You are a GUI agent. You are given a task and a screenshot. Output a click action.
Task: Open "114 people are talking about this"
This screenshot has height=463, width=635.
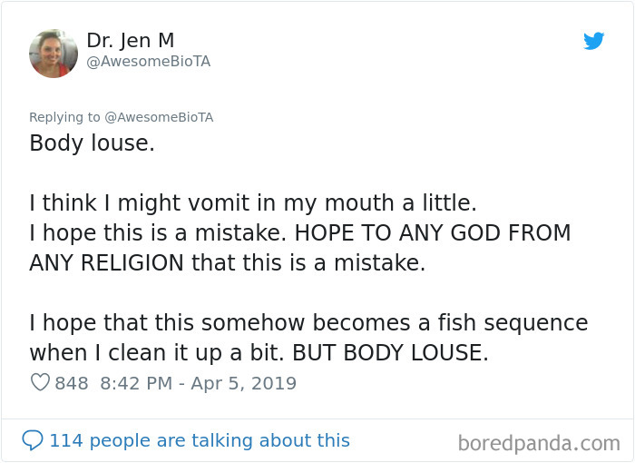pyautogui.click(x=199, y=440)
